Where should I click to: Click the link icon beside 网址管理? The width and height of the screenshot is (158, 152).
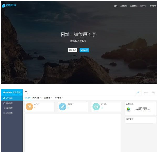[x=4, y=103]
